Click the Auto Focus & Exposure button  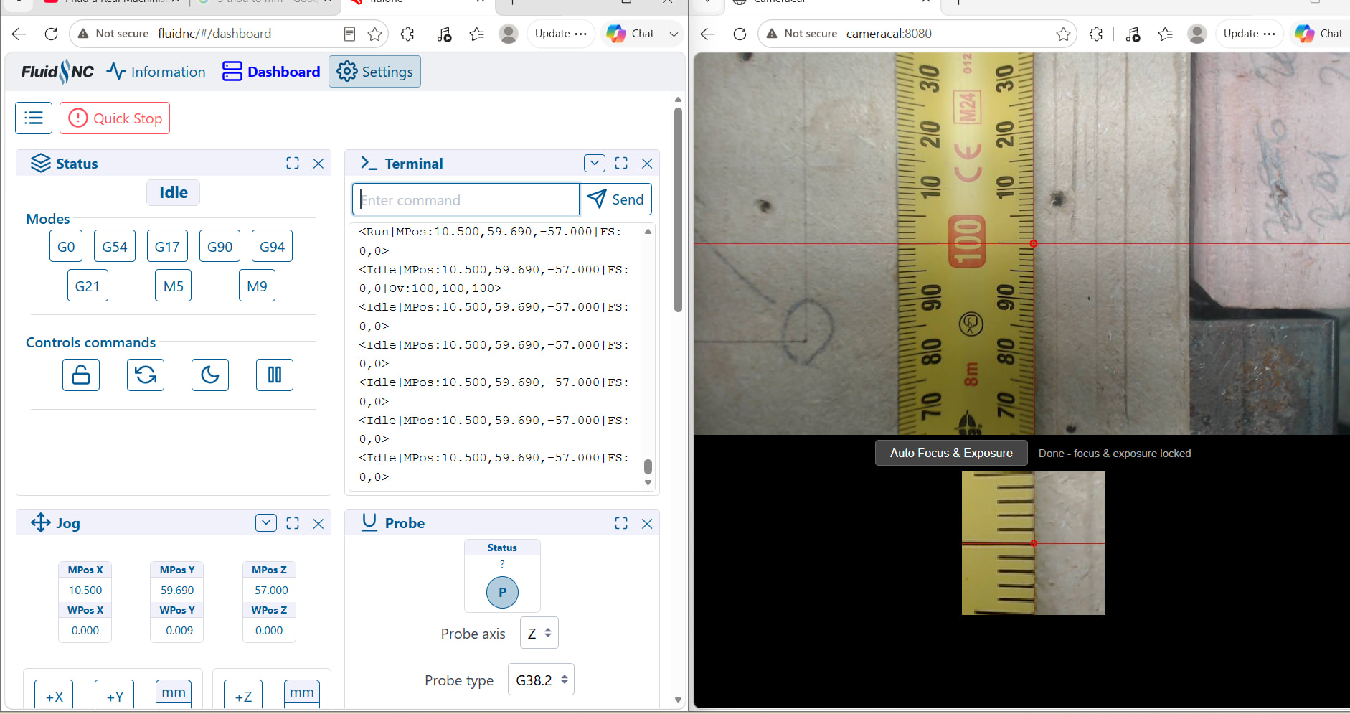point(951,453)
